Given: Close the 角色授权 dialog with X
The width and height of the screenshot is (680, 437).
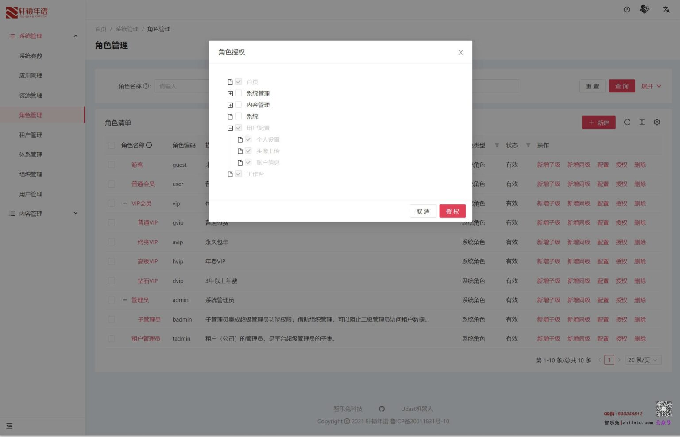Looking at the screenshot, I should pyautogui.click(x=460, y=52).
